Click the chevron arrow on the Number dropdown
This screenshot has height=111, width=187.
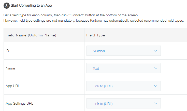coord(156,51)
